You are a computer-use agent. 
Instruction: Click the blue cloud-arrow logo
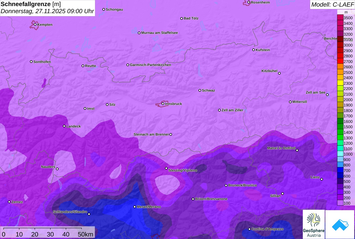click(340, 224)
